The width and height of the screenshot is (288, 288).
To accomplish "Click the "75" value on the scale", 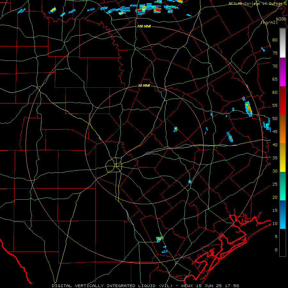I will click(x=275, y=53).
